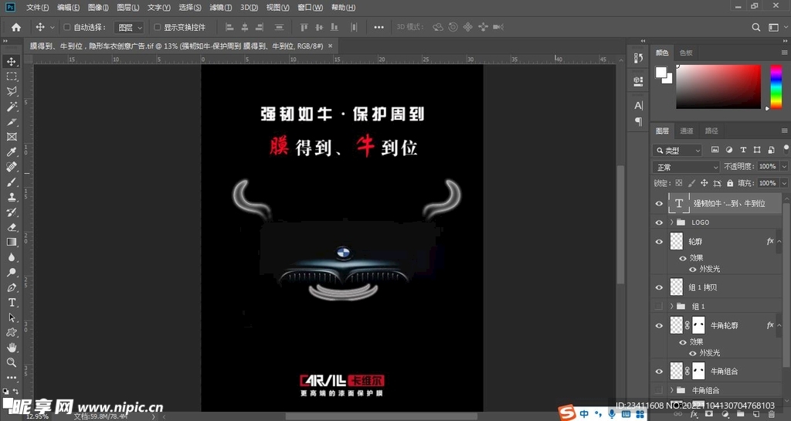Open the 窗口(W) menu

tap(310, 8)
